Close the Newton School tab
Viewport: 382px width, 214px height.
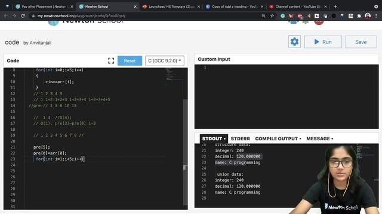pos(135,7)
